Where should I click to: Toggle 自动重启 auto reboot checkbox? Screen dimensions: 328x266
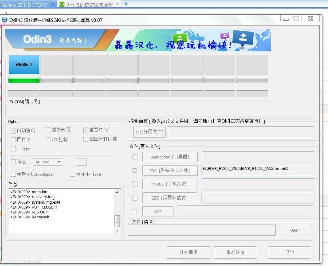[x=13, y=131]
